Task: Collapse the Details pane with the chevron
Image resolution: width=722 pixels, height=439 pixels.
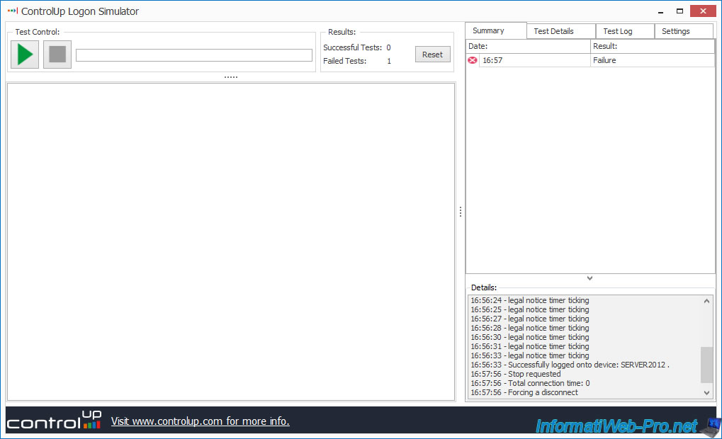Action: (590, 278)
